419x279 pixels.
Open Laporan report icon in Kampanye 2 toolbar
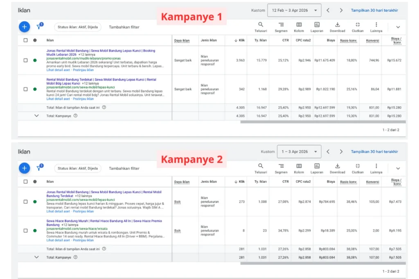coord(317,166)
